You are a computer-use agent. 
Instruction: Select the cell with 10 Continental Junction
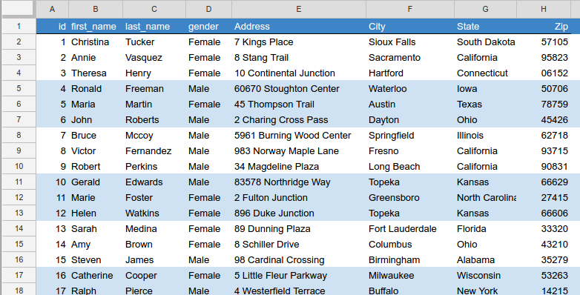tap(298, 73)
